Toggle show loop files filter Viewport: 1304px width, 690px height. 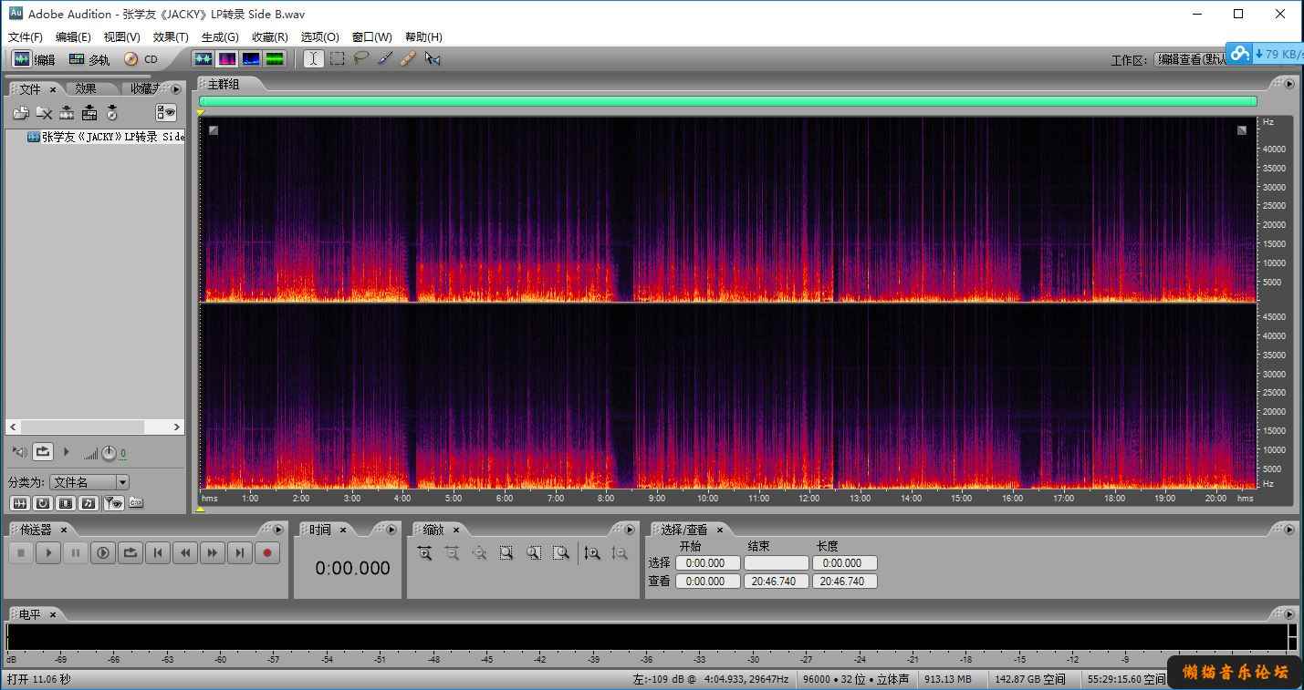43,503
